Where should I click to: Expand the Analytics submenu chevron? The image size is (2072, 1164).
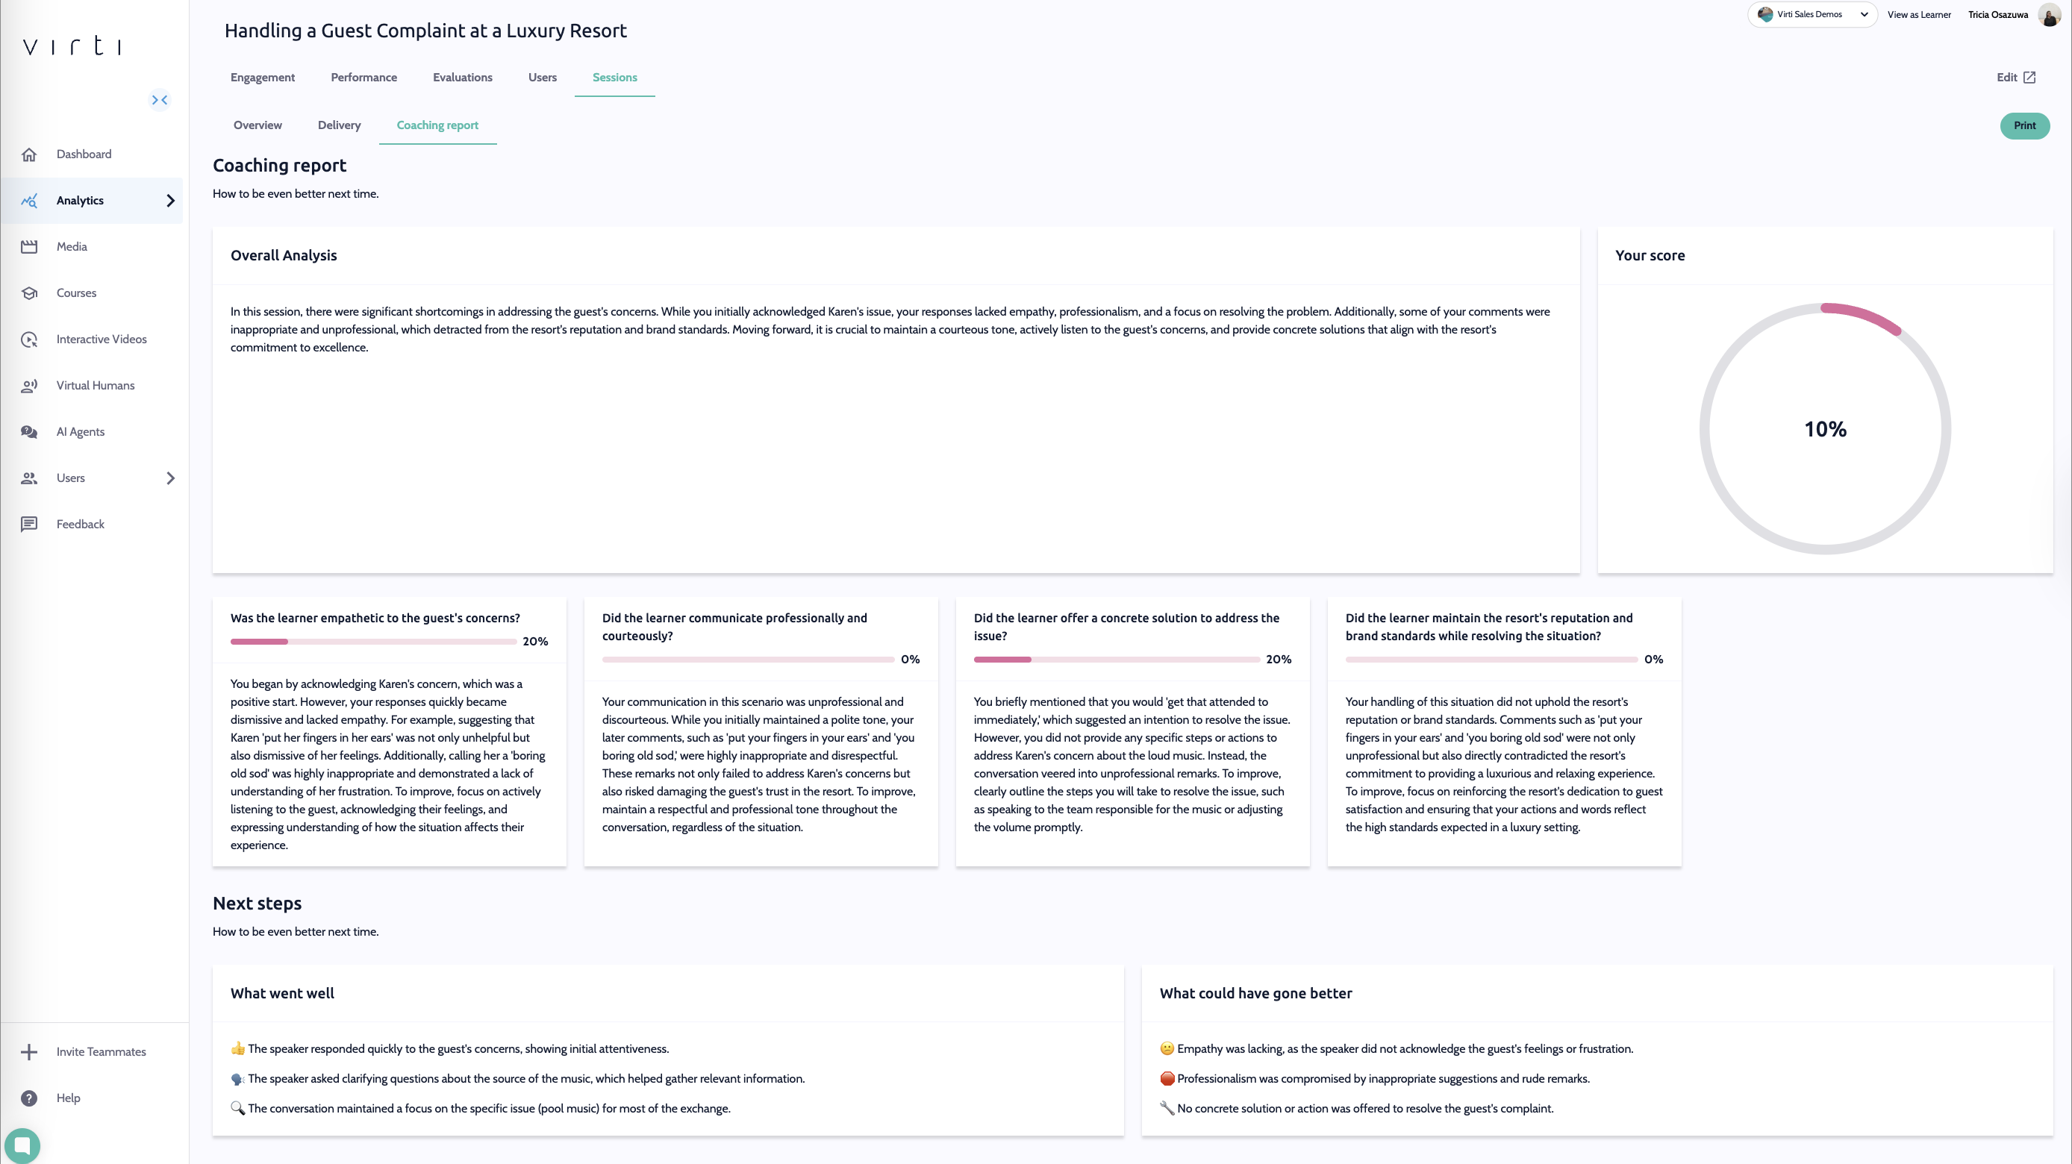pyautogui.click(x=170, y=201)
